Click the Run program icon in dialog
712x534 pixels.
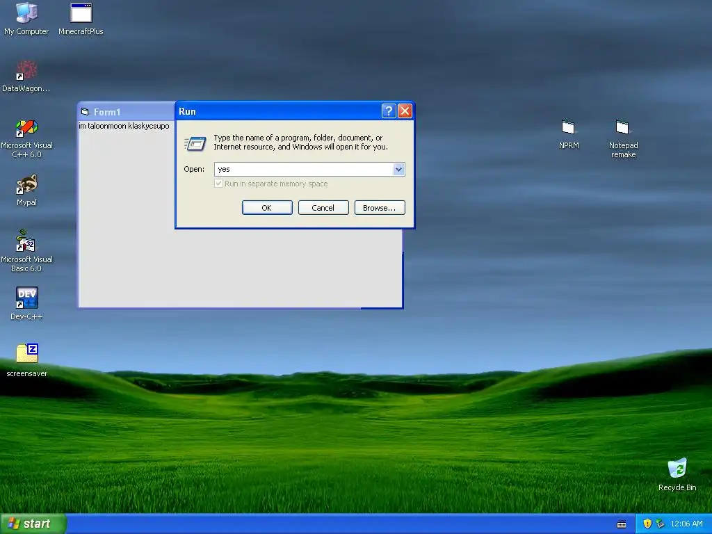pyautogui.click(x=195, y=143)
